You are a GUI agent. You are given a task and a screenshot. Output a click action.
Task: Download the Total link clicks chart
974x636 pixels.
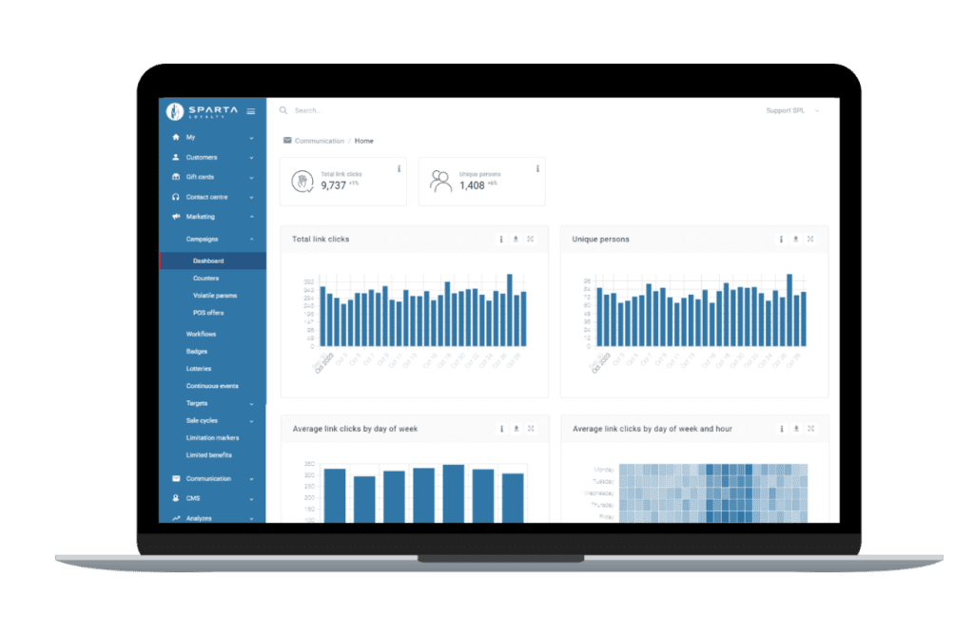516,240
